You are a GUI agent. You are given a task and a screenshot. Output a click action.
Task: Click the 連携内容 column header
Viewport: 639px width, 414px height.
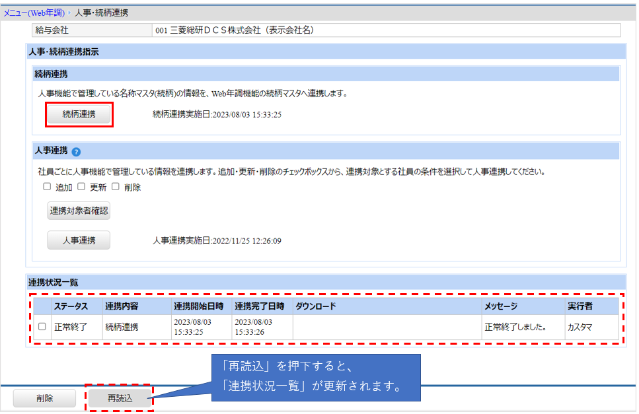point(137,306)
